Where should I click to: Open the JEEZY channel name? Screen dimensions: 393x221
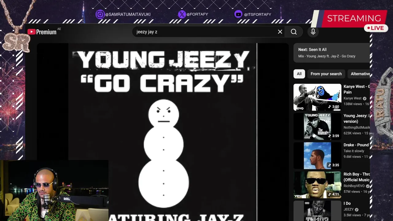point(348,209)
